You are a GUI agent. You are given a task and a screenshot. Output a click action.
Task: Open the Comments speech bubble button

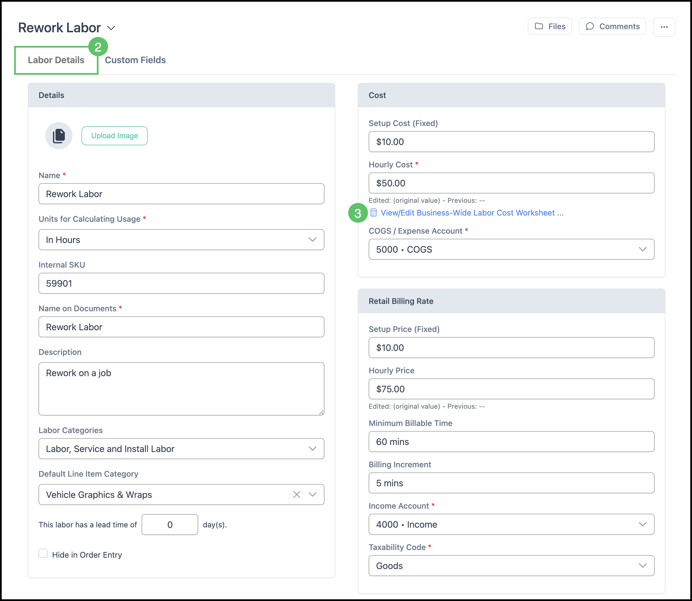click(612, 27)
